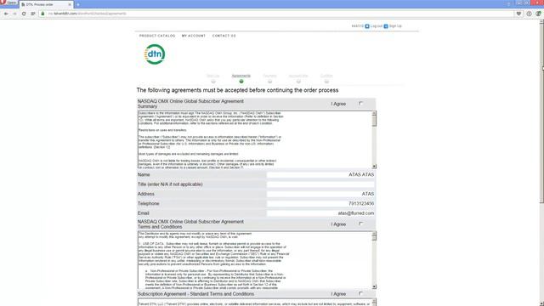Image resolution: width=544 pixels, height=306 pixels.
Task: Focus the browser address bar
Action: (278, 14)
